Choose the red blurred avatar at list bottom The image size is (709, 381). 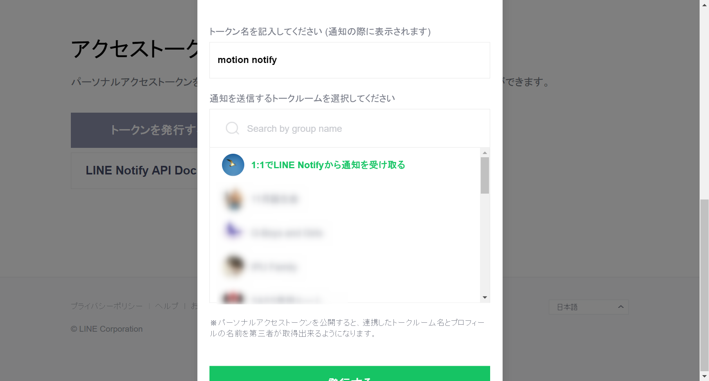[233, 298]
